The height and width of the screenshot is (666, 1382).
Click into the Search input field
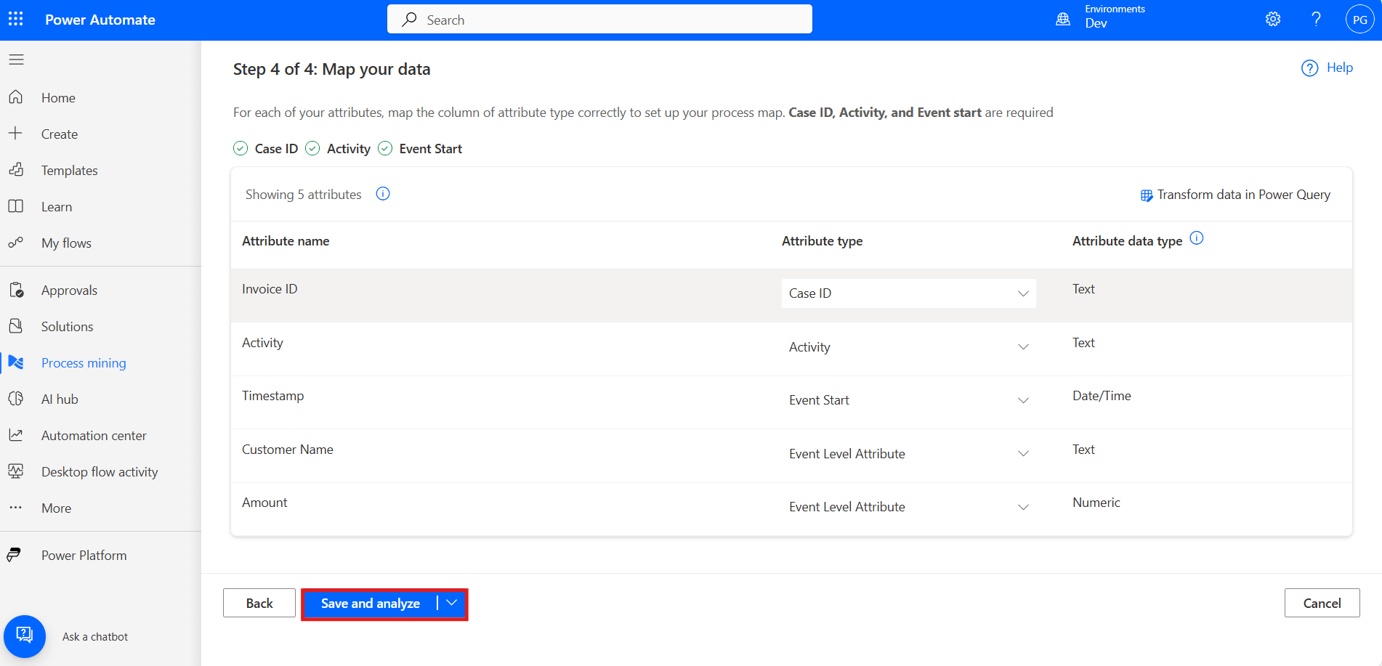599,20
